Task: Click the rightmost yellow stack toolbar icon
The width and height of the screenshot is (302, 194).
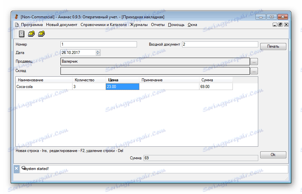Action: 41,34
